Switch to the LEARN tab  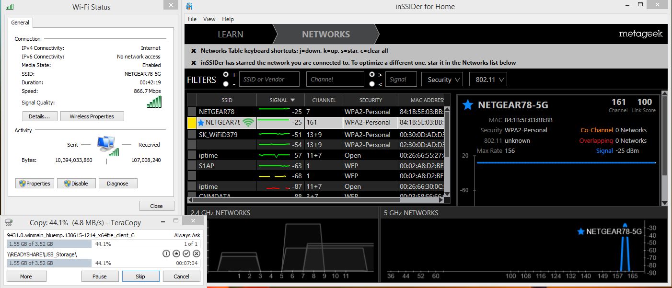(230, 35)
